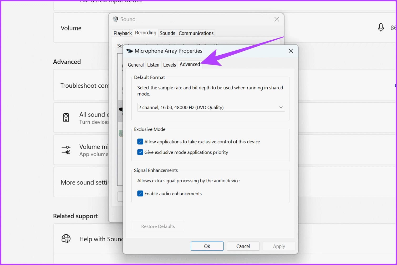This screenshot has height=265, width=397.
Task: Open Troubleshoot common sound problems
Action: 85,85
